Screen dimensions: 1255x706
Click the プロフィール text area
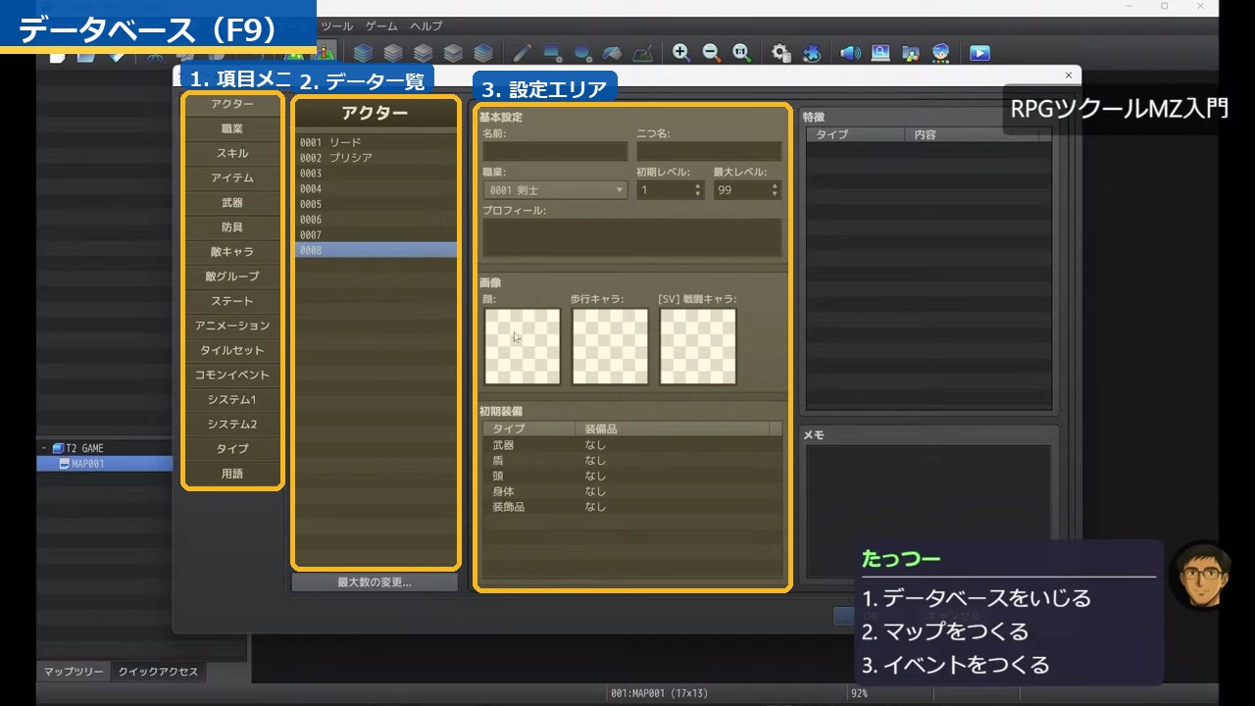click(632, 238)
